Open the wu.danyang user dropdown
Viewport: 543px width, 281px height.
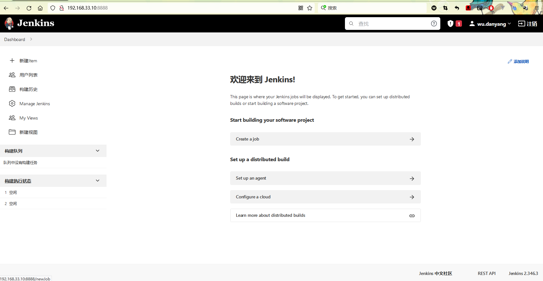[x=490, y=24]
